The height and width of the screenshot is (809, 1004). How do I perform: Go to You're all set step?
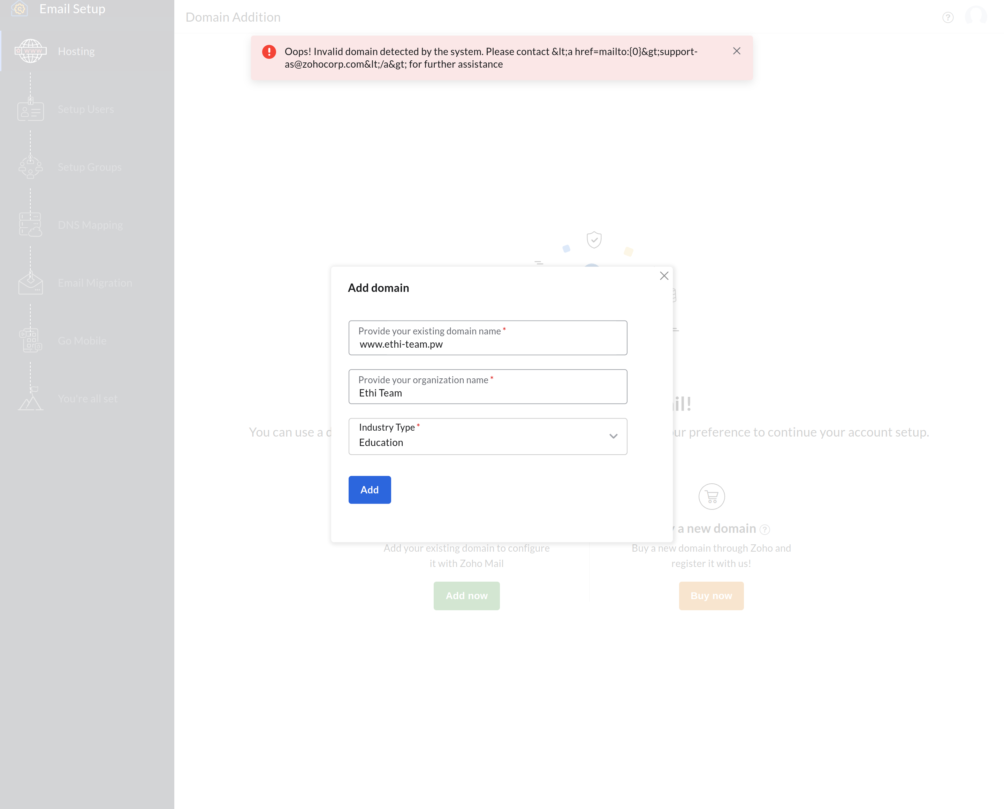pyautogui.click(x=88, y=399)
